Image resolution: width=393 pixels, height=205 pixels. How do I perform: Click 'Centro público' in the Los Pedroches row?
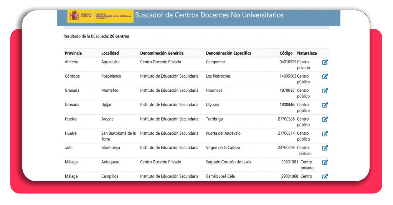pyautogui.click(x=304, y=79)
